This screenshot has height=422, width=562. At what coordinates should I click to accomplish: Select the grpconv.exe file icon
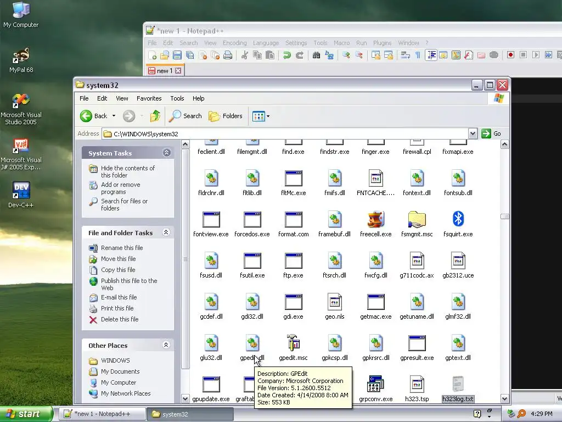pyautogui.click(x=375, y=384)
